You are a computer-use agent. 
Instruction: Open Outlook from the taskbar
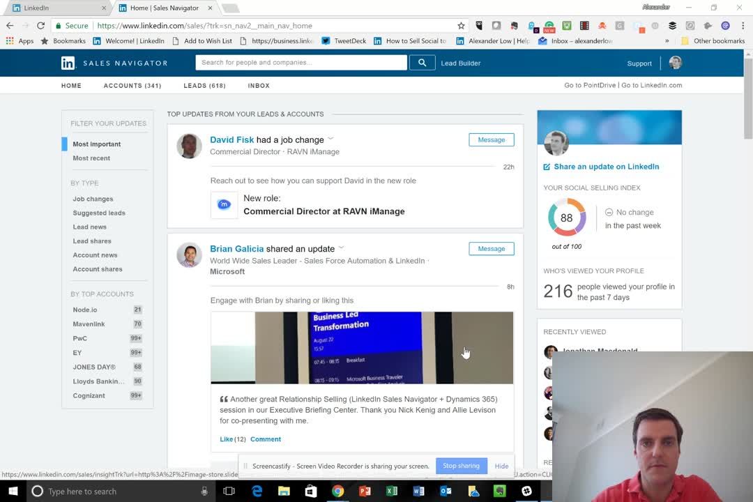pos(446,491)
